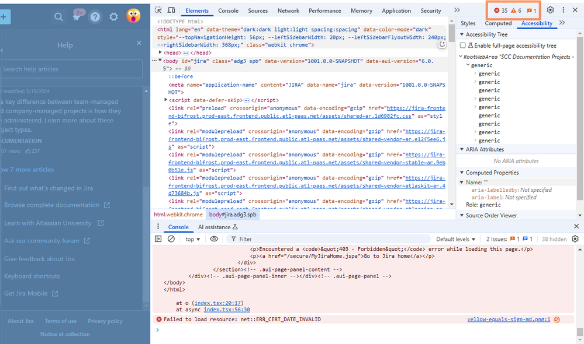584x344 pixels.
Task: Open console settings gear icon
Action: [575, 239]
